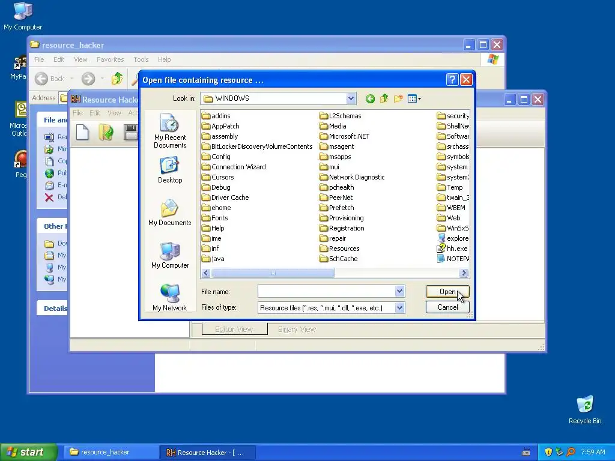Select the Microsoft.NET folder
This screenshot has height=461, width=615.
tap(344, 136)
